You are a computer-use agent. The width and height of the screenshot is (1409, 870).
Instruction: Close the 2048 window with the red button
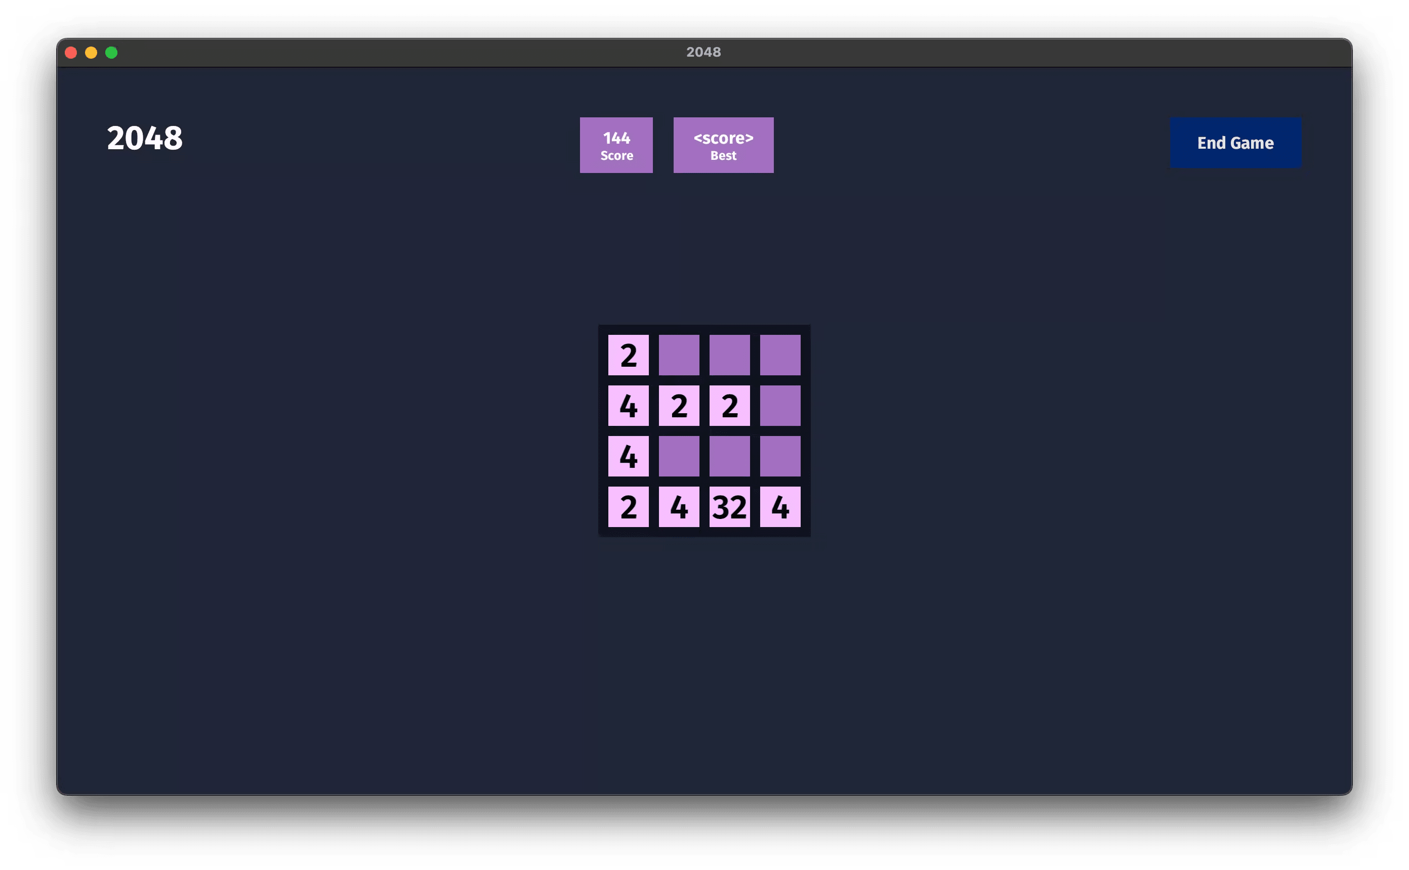[71, 53]
